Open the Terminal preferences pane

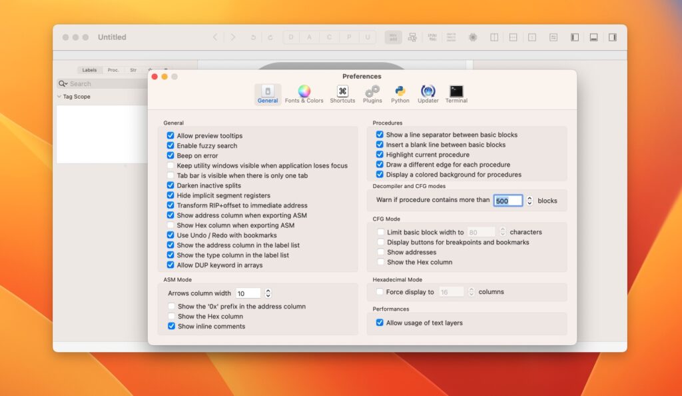pos(456,93)
